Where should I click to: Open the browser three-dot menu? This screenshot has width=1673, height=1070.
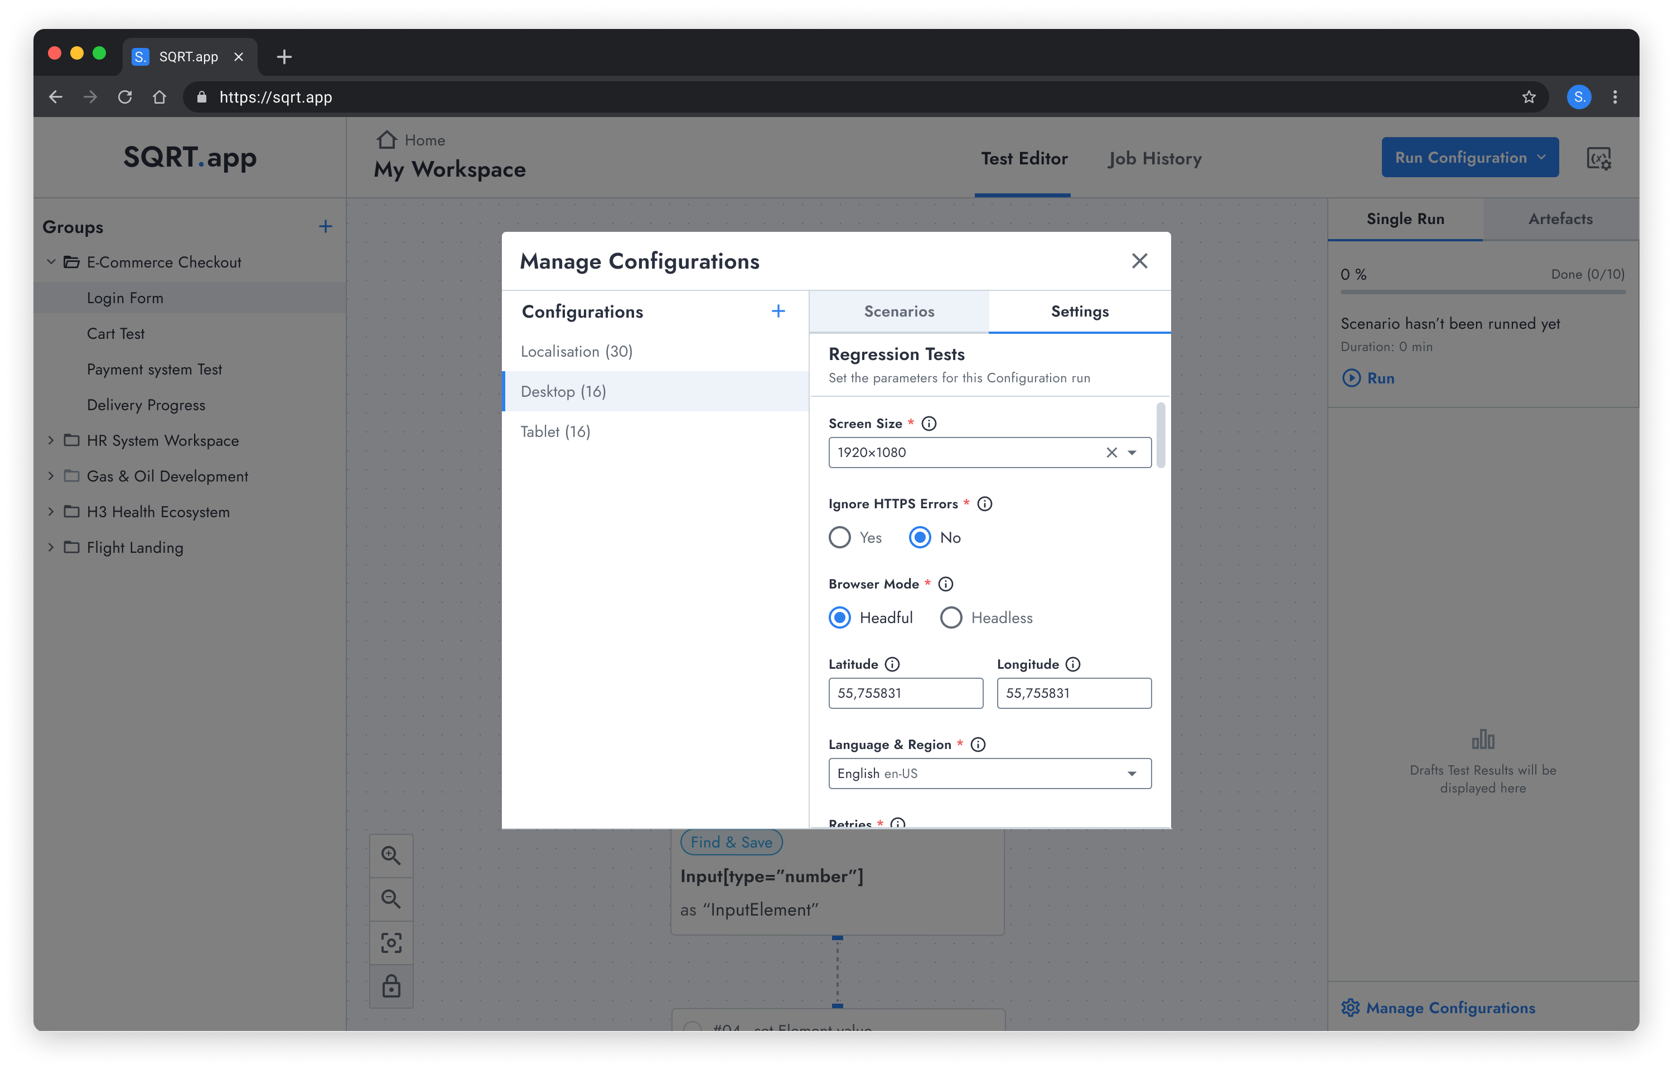[x=1614, y=98]
